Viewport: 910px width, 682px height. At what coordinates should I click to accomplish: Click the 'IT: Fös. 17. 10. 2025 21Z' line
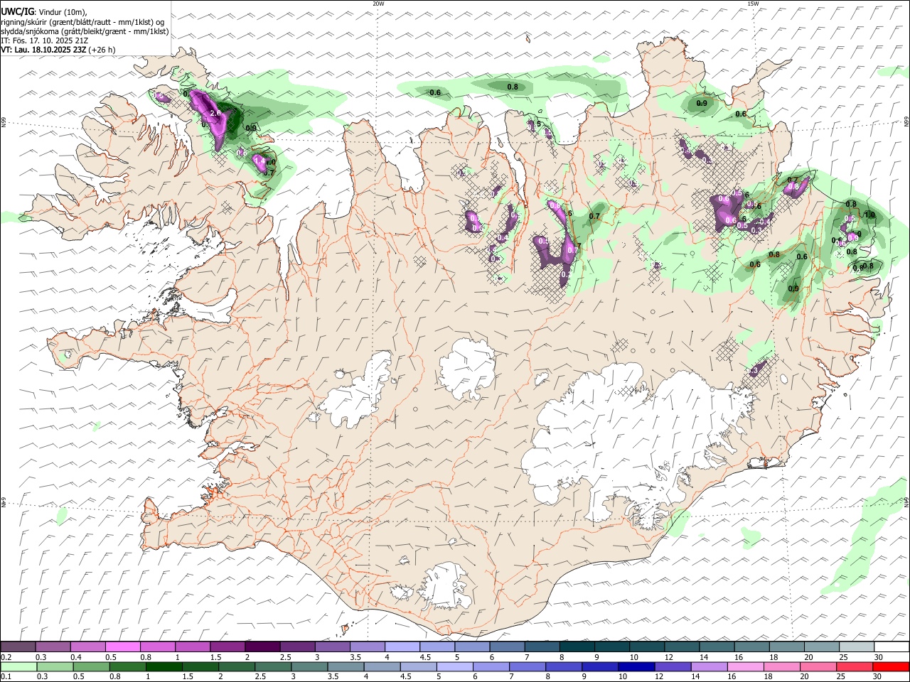click(44, 40)
